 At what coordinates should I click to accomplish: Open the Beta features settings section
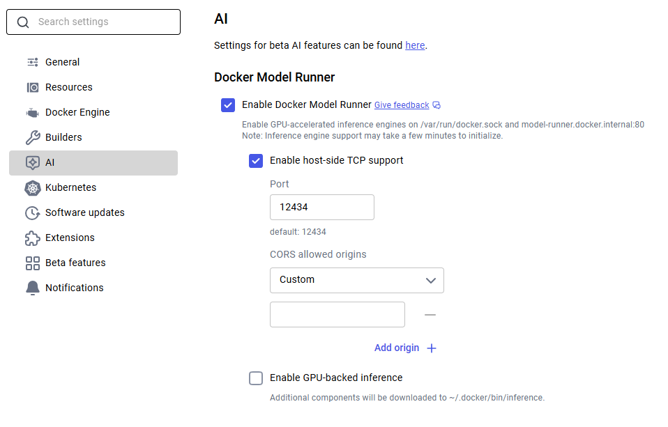pyautogui.click(x=75, y=263)
